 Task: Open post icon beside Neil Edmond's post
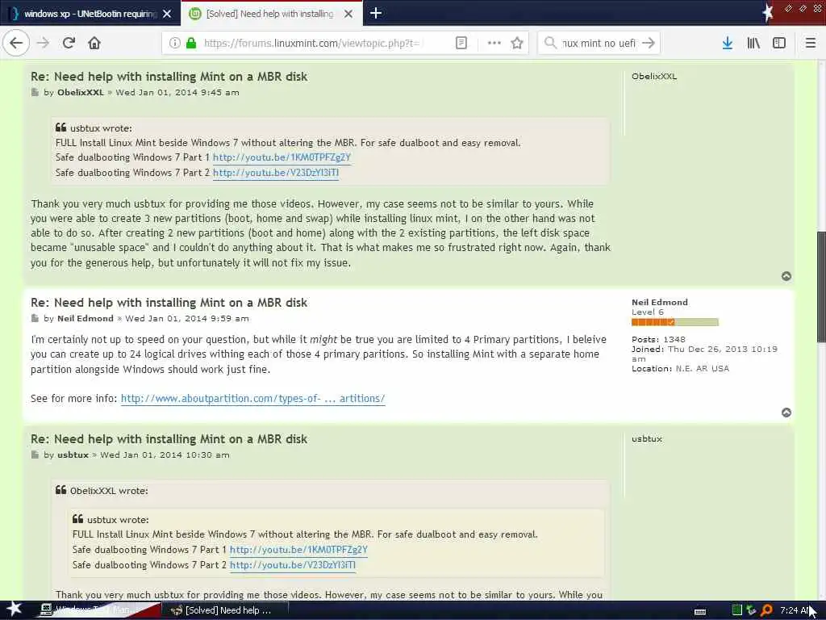pos(35,318)
